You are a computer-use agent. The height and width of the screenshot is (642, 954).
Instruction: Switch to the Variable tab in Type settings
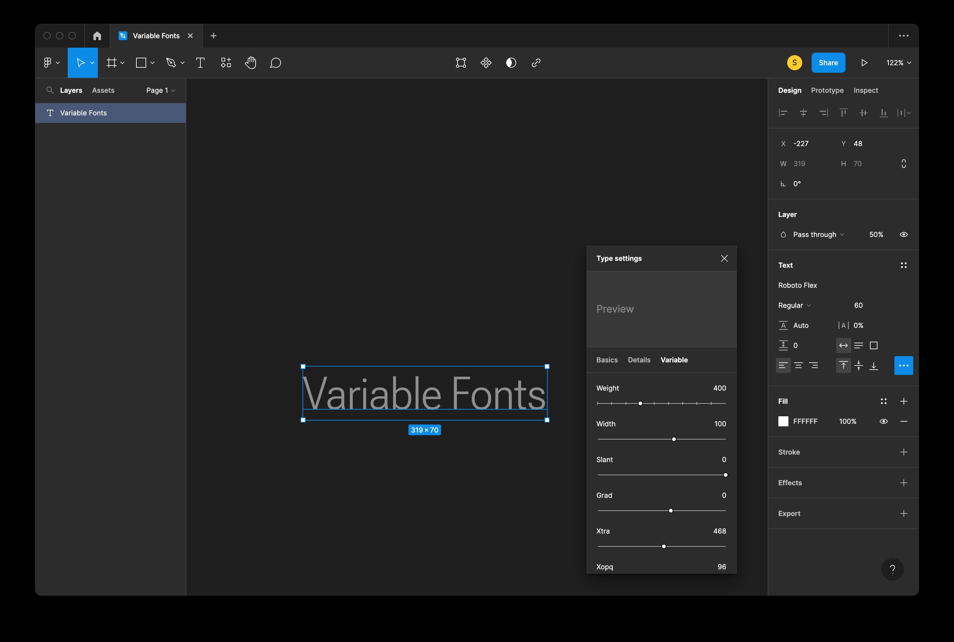pyautogui.click(x=674, y=360)
